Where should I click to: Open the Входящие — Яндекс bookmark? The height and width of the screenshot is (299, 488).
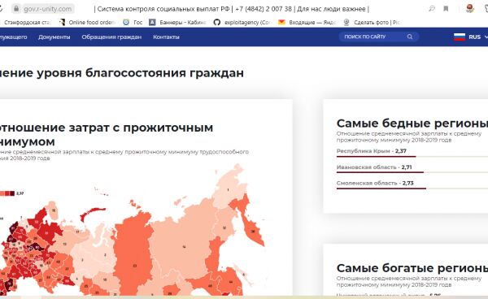pos(312,23)
